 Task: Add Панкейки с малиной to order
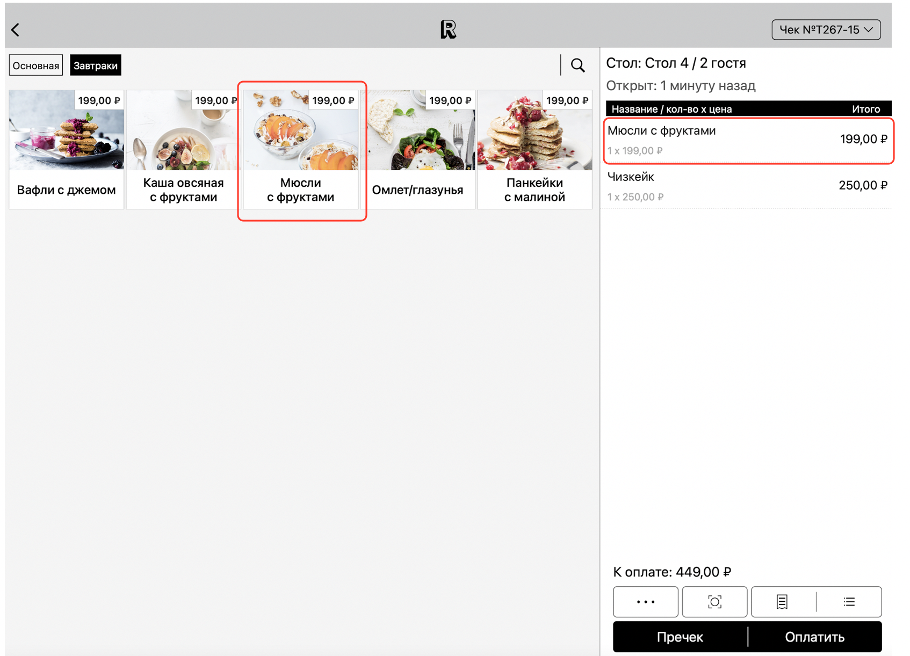click(x=535, y=149)
